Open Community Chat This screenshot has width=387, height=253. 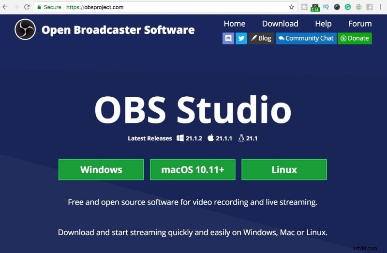[x=306, y=38]
